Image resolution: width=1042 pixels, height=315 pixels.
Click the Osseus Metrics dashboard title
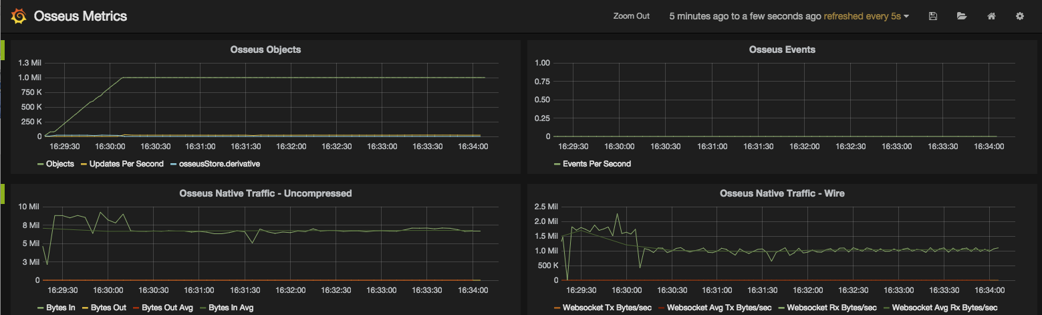80,16
